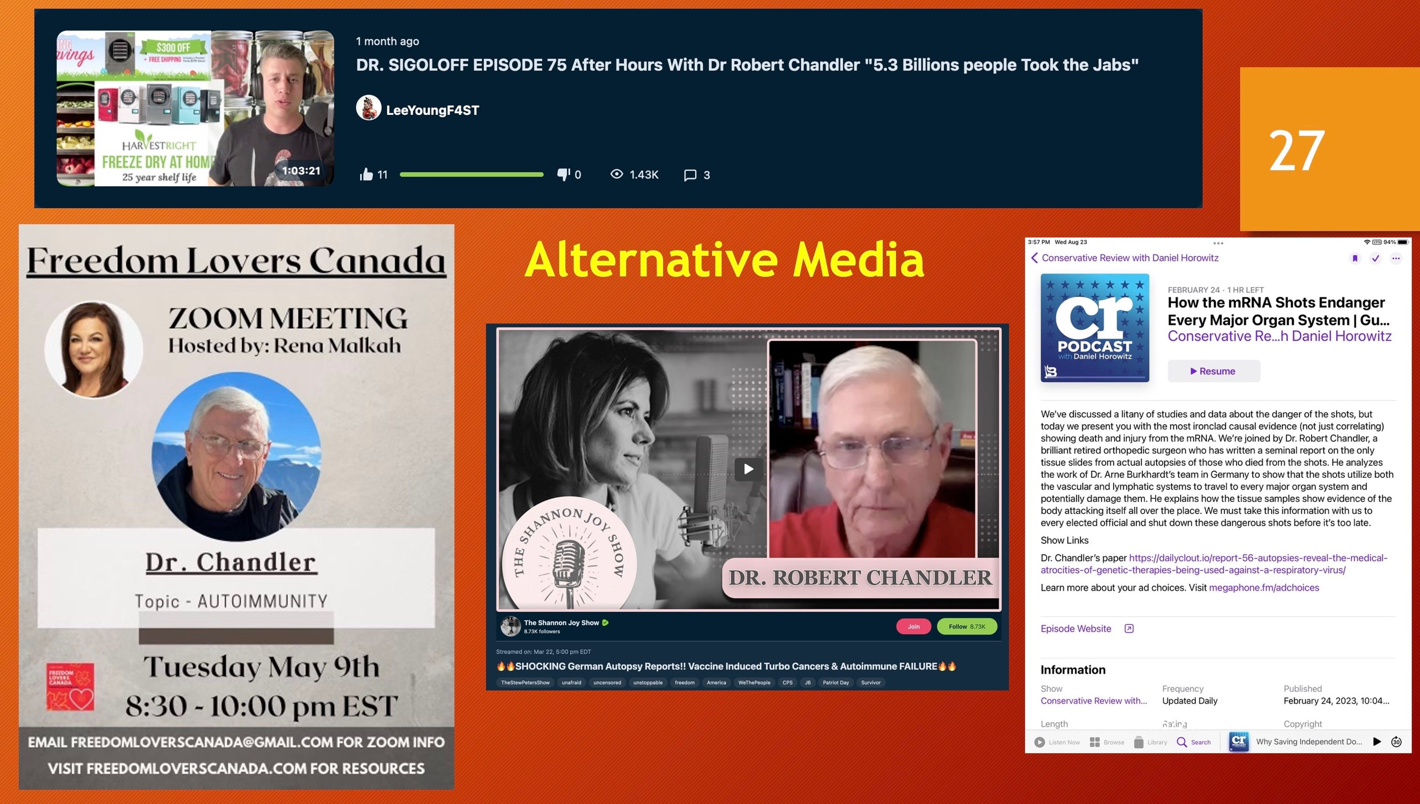
Task: Click the Episode Website external-link icon
Action: pos(1129,628)
